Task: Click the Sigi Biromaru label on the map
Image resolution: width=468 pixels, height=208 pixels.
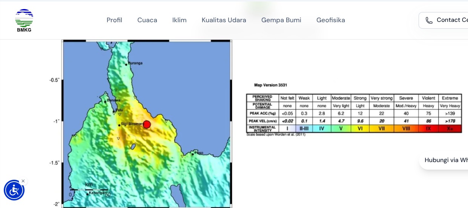Action: click(x=132, y=124)
